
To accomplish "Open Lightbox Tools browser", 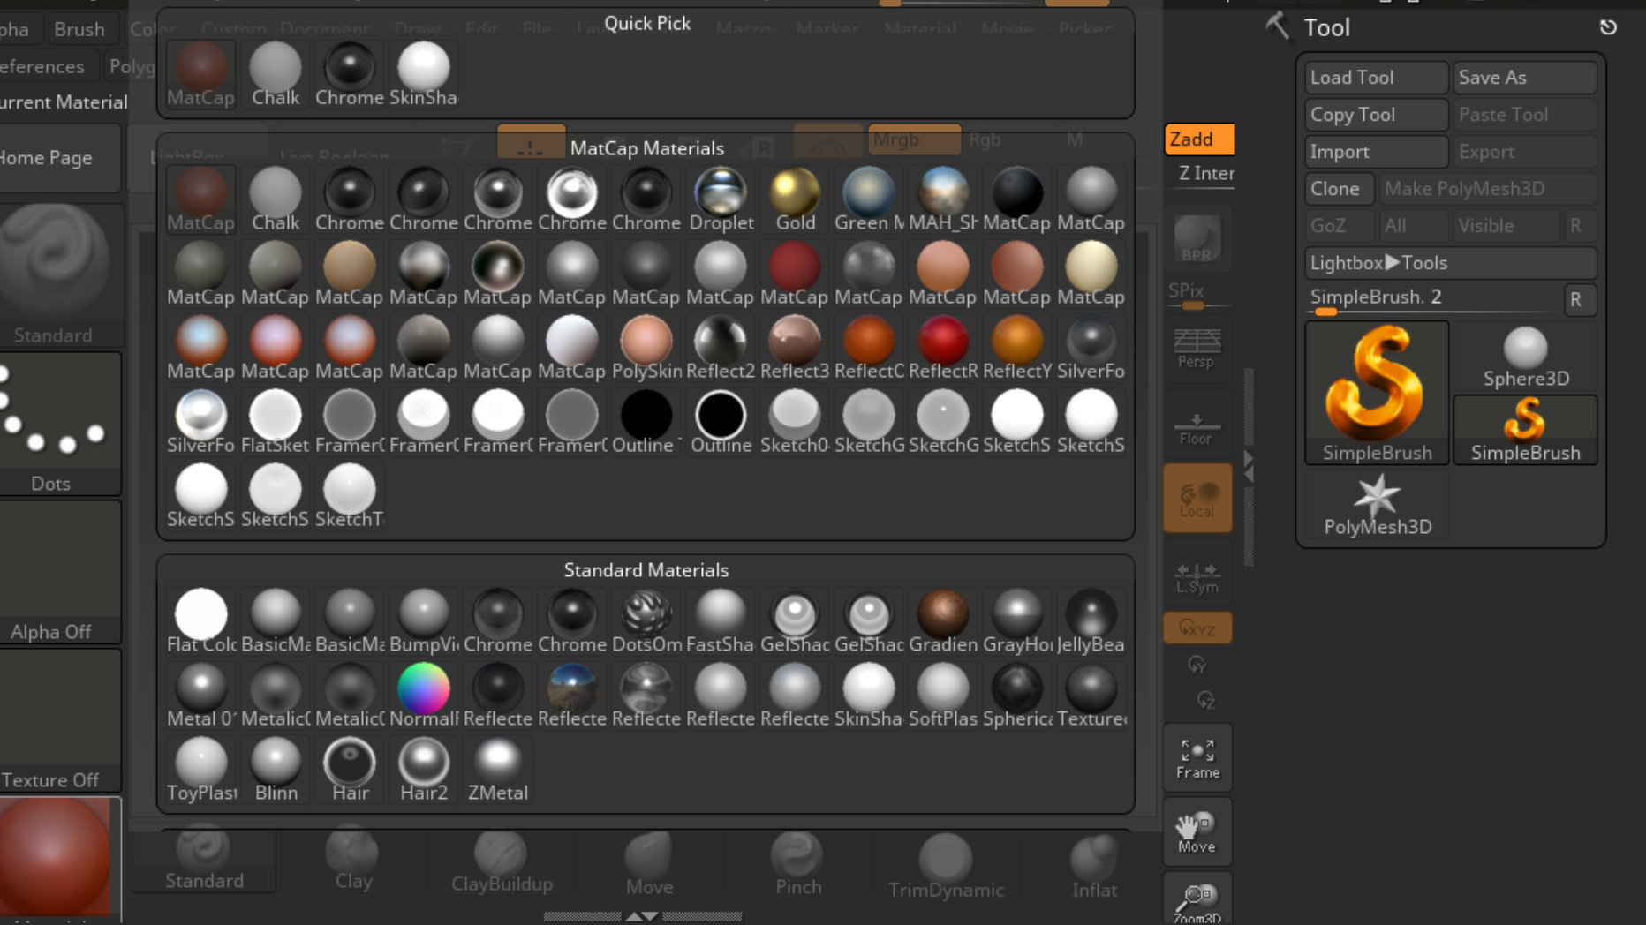I will pyautogui.click(x=1450, y=262).
